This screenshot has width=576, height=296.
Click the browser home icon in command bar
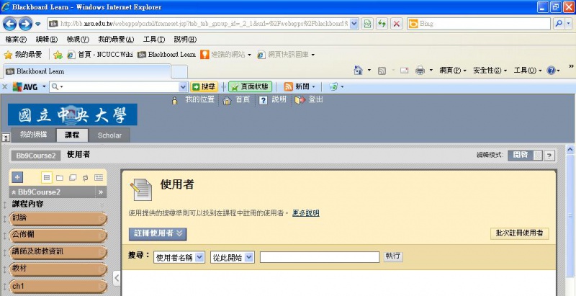358,71
